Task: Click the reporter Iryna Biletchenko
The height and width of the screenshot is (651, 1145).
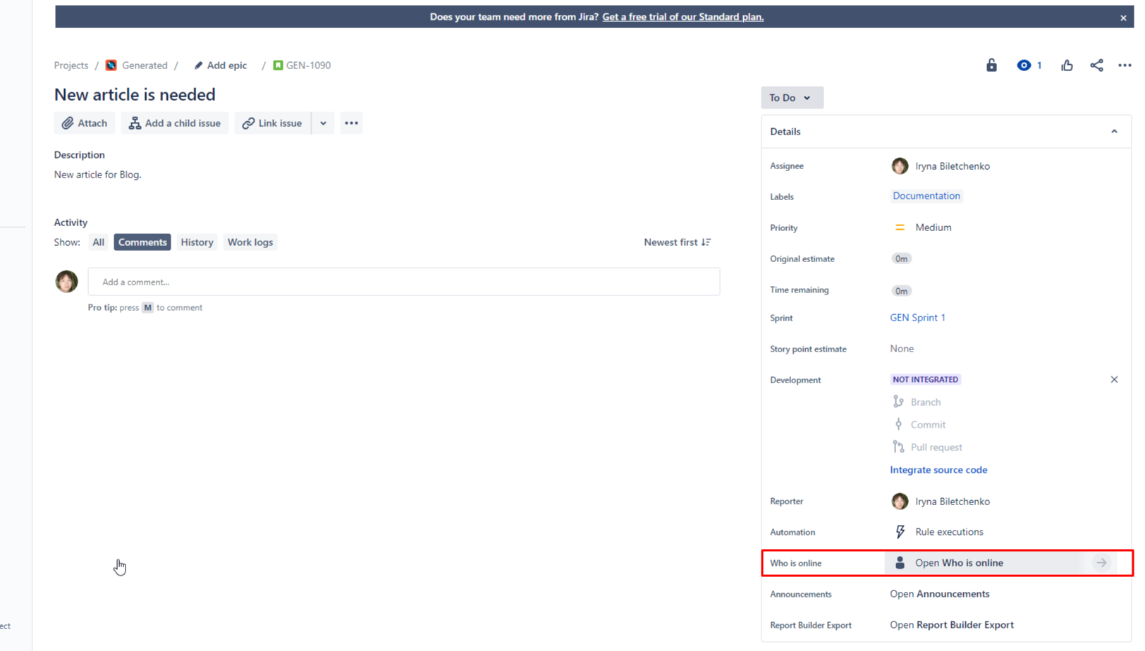Action: pos(953,502)
